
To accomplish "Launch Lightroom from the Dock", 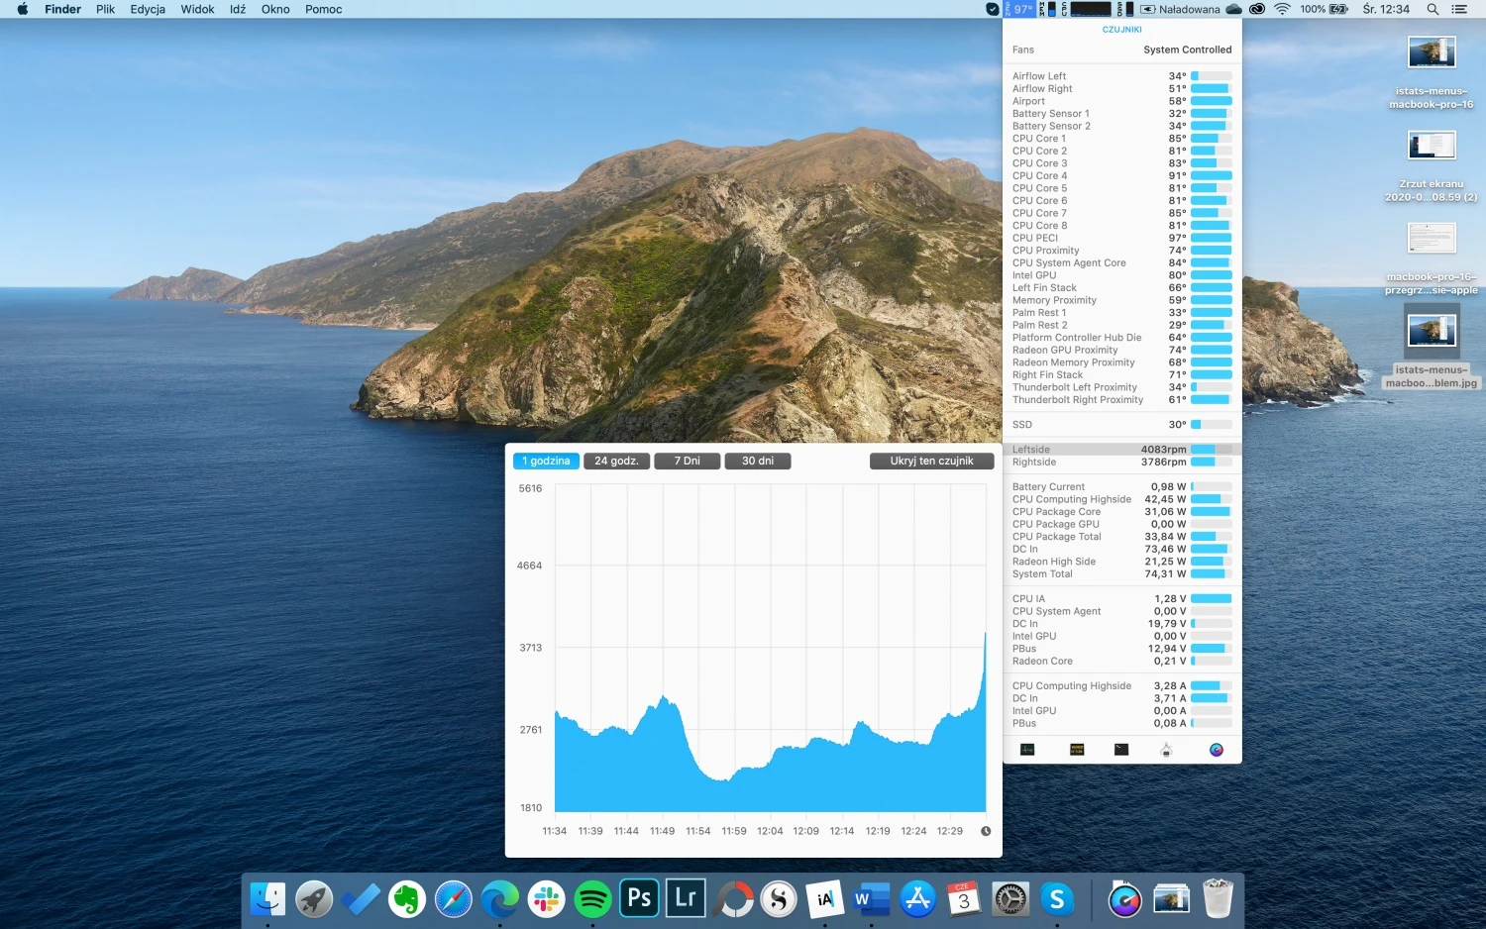I will tap(686, 898).
